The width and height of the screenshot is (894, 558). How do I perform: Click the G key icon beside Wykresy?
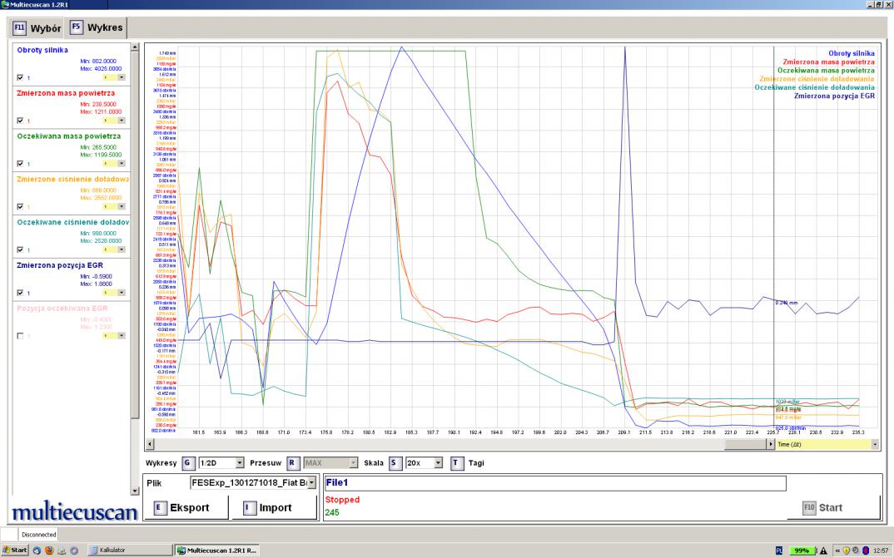pos(186,462)
